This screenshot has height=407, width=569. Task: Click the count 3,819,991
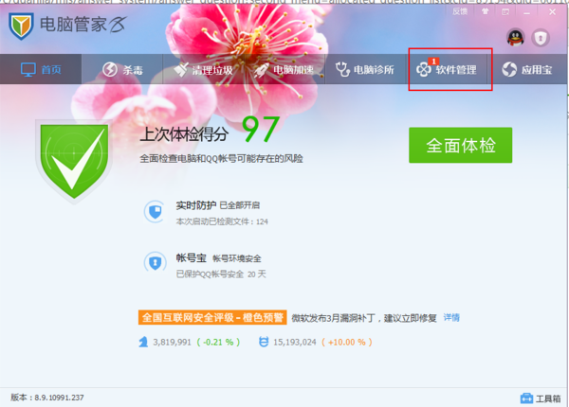pos(172,342)
